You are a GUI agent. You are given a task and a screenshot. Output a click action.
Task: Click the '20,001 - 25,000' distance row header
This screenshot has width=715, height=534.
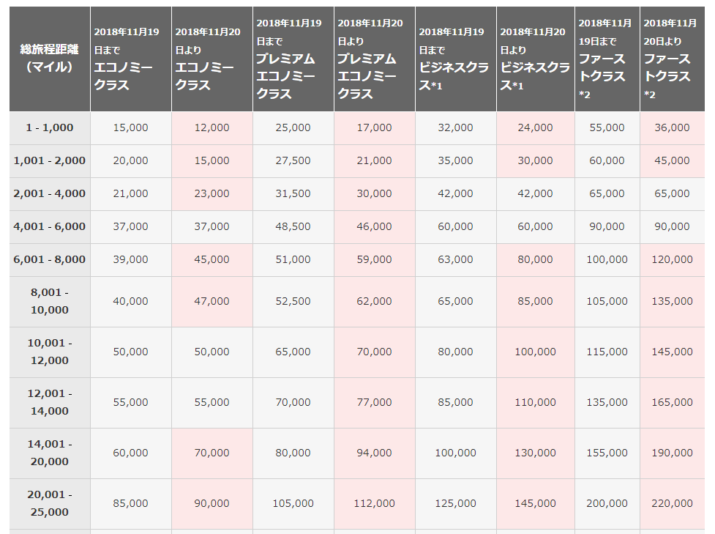pyautogui.click(x=50, y=503)
